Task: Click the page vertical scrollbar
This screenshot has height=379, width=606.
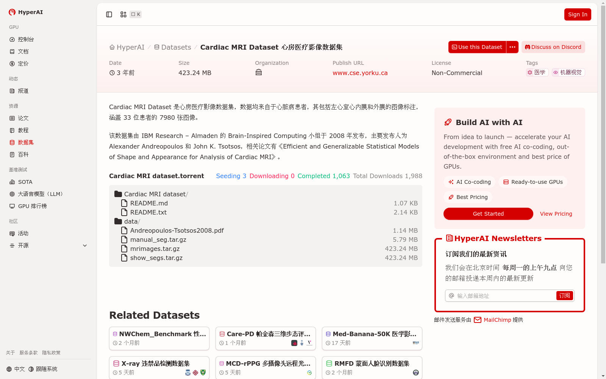Action: coord(603,135)
